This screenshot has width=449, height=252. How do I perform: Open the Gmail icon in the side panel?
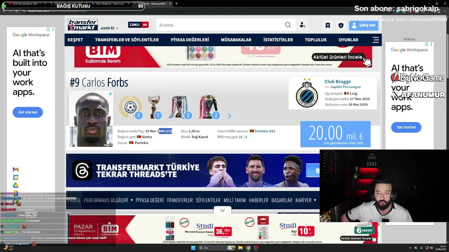pos(15,169)
